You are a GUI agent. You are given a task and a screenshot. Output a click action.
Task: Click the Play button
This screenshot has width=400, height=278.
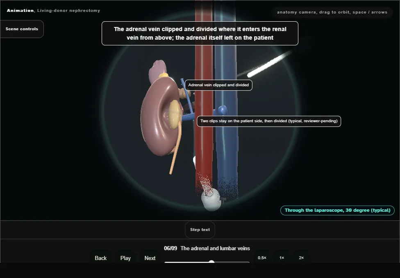[125, 258]
